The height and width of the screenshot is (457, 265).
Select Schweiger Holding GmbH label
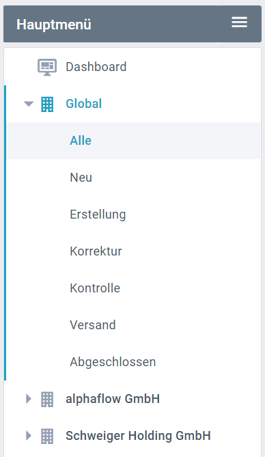tap(138, 436)
